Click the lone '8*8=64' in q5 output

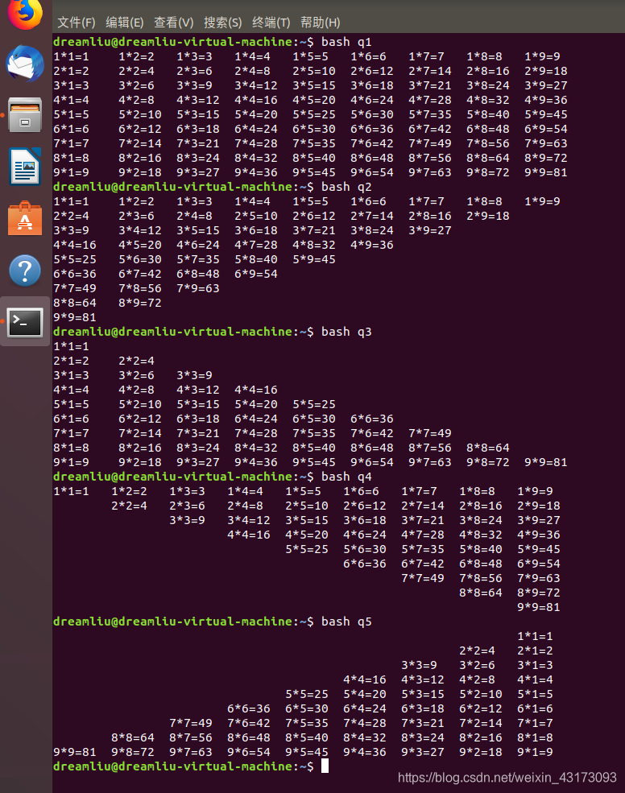tap(133, 738)
